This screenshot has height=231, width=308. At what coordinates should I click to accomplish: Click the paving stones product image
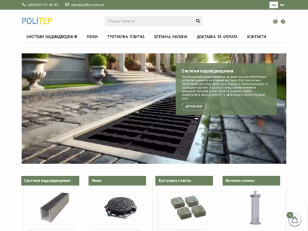(188, 207)
